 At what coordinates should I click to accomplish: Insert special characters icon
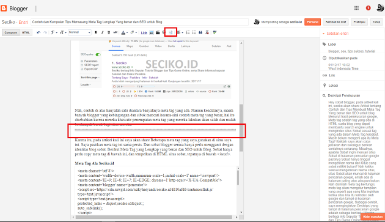164,32
